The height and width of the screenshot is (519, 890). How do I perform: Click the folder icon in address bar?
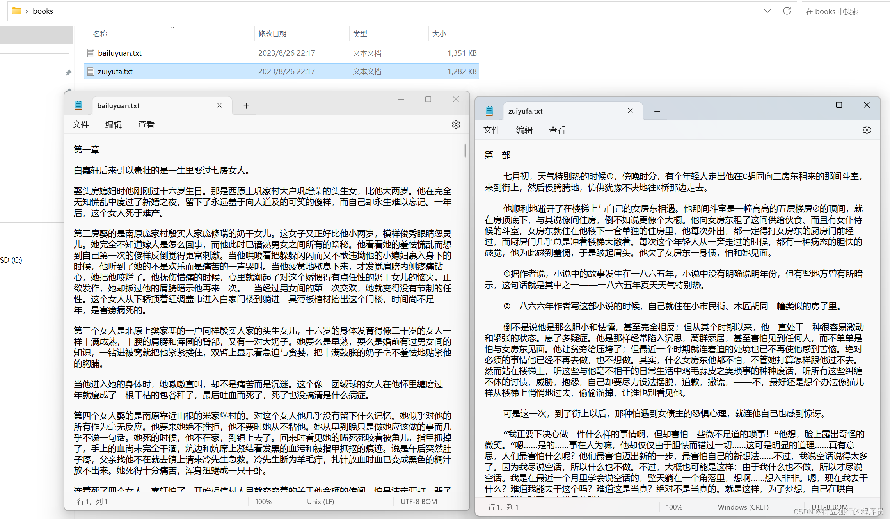tap(16, 11)
